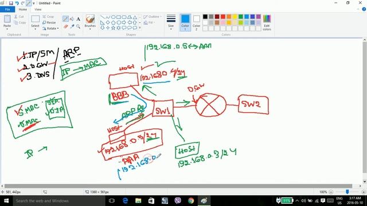
Task: Open the shape Fill dropdown
Action: pyautogui.click(x=149, y=22)
